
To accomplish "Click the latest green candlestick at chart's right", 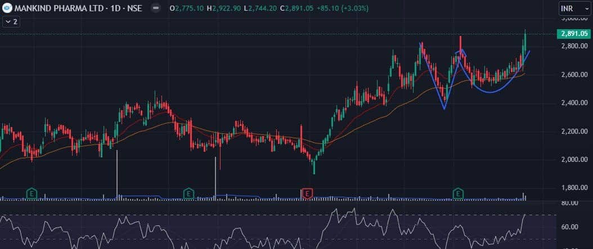I will tap(524, 42).
